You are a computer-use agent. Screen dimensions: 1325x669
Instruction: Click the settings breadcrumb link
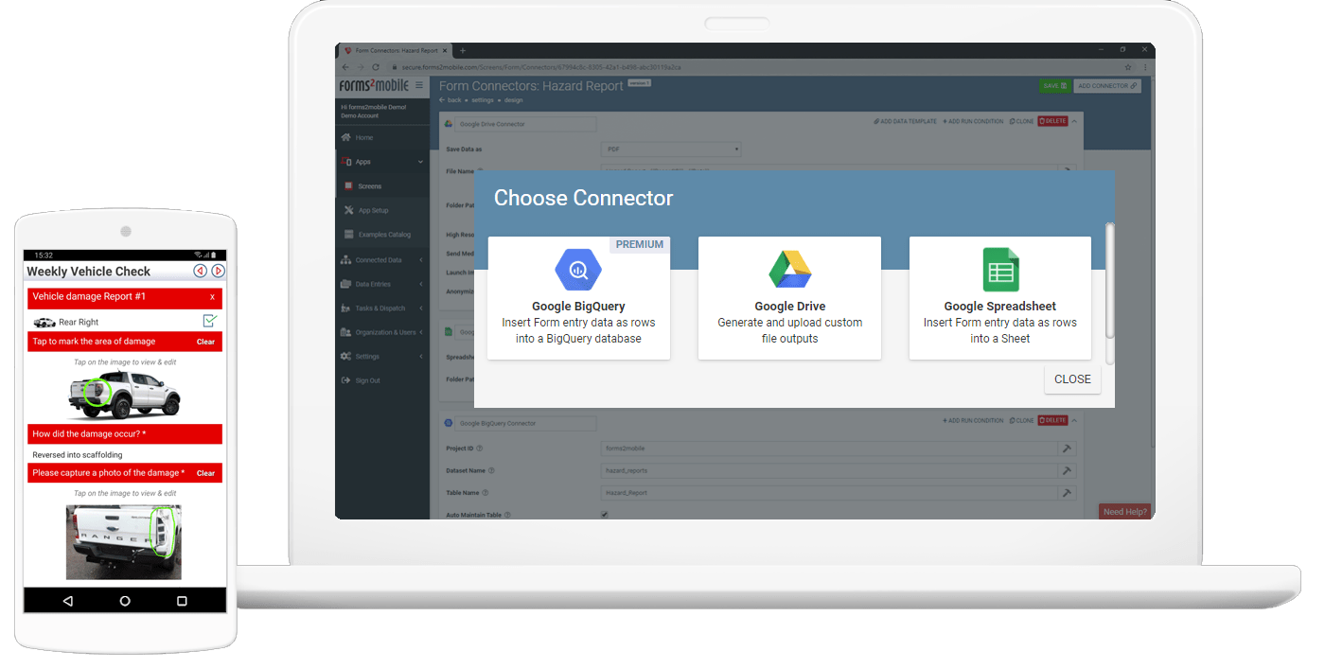point(482,99)
